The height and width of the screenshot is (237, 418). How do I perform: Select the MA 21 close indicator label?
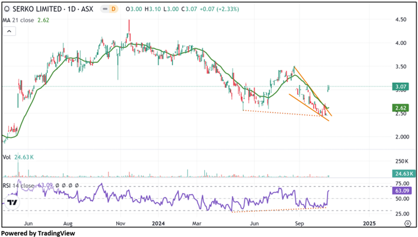19,20
